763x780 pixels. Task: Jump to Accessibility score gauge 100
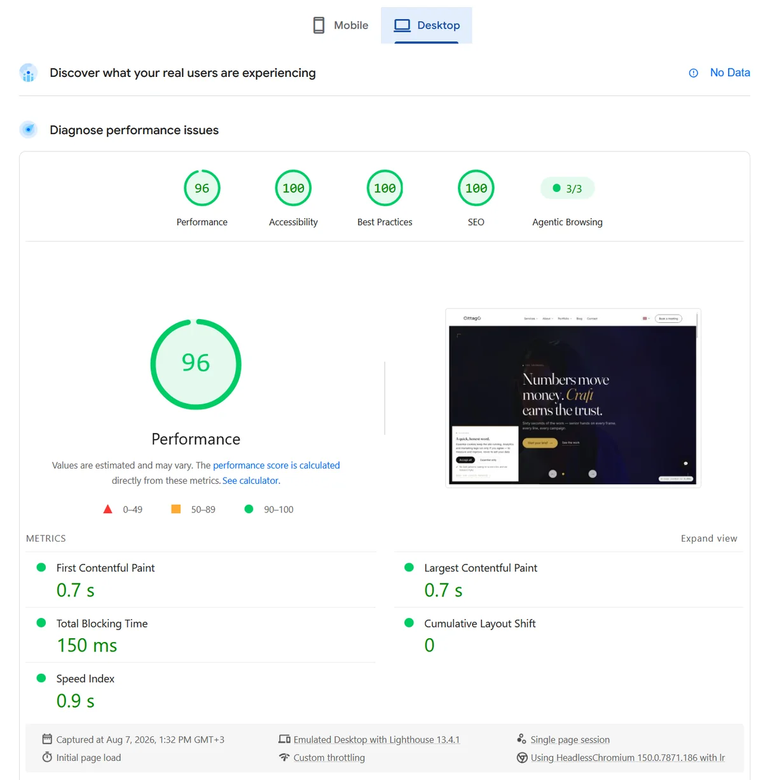click(x=293, y=188)
